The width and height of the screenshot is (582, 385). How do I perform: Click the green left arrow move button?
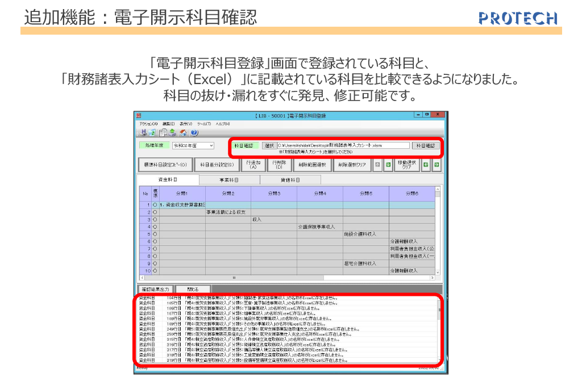click(x=426, y=165)
